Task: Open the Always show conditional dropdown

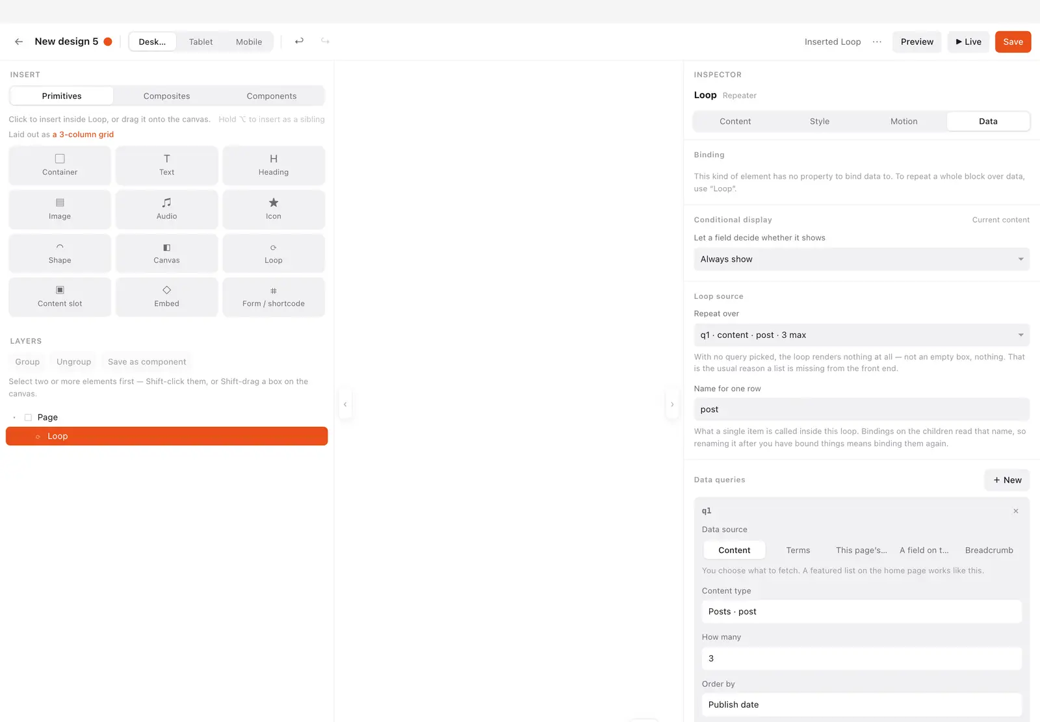Action: tap(861, 259)
